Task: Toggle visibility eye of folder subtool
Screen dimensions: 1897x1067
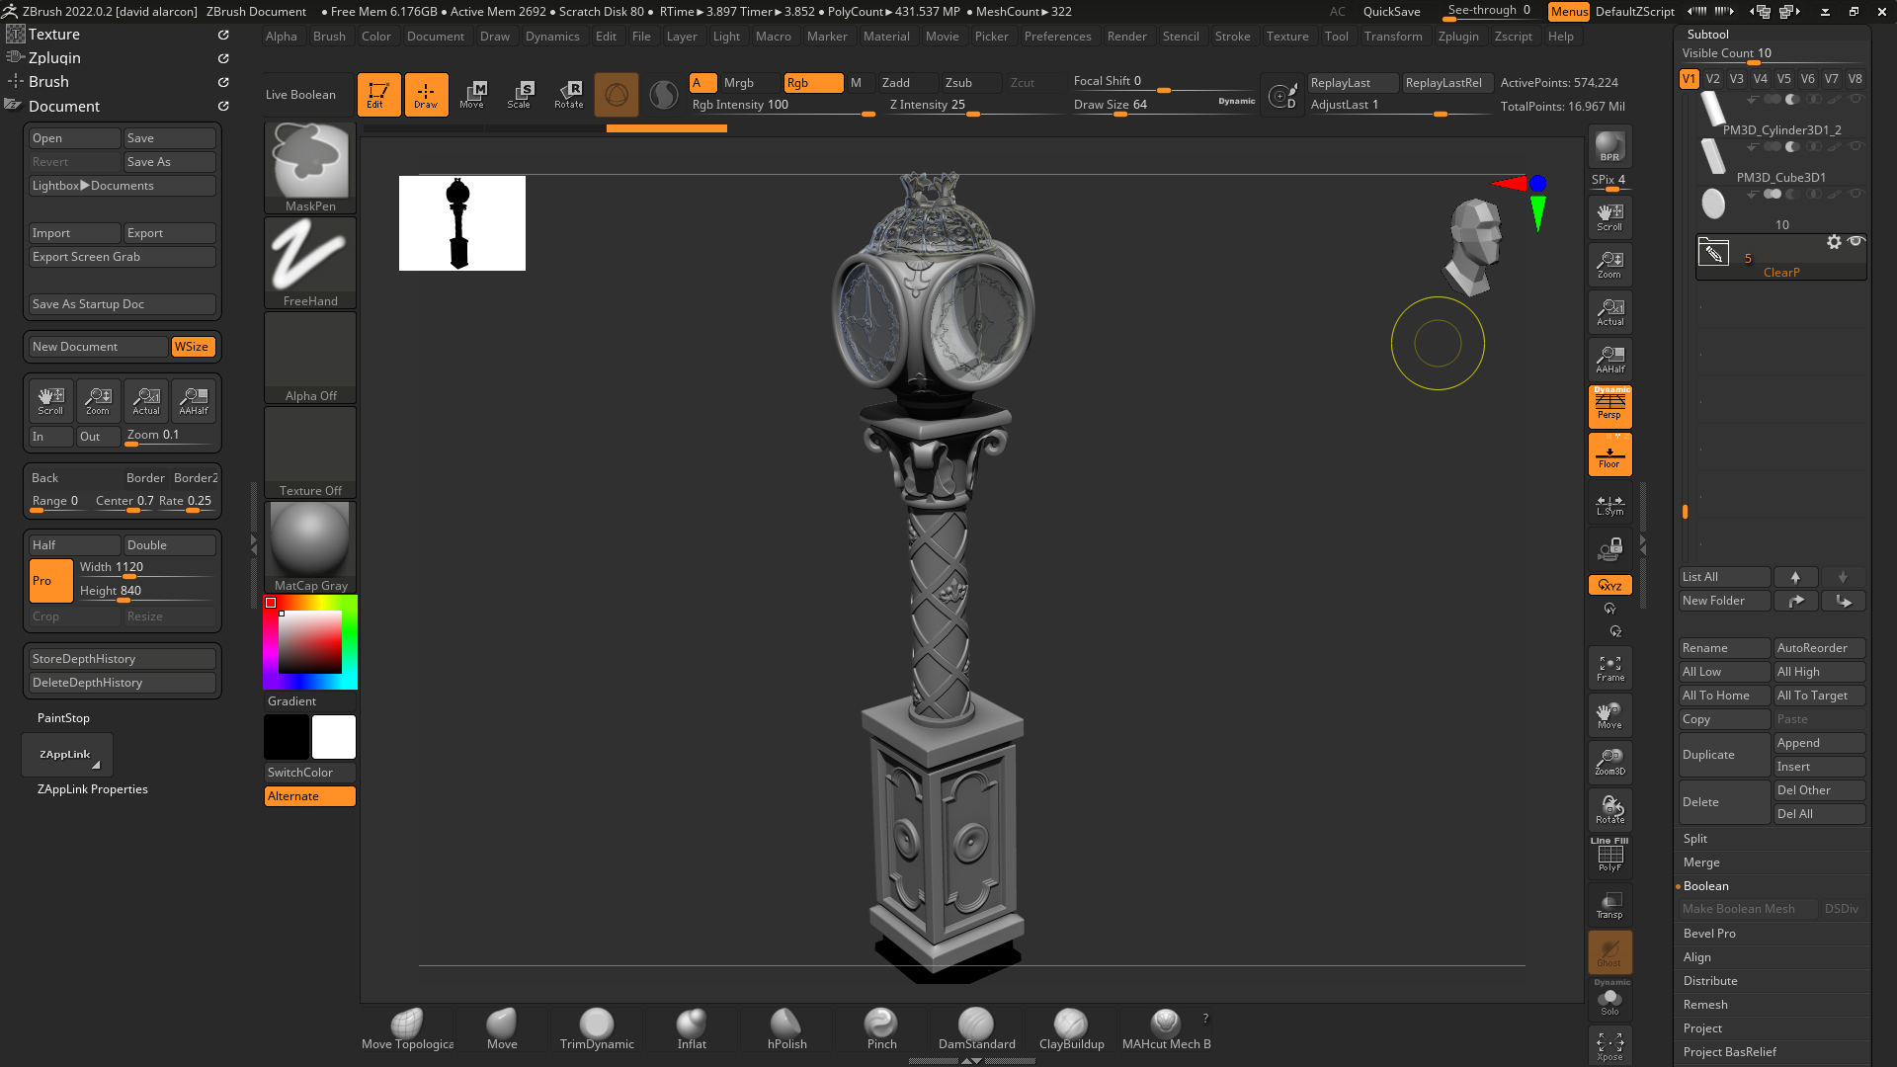Action: tap(1856, 241)
